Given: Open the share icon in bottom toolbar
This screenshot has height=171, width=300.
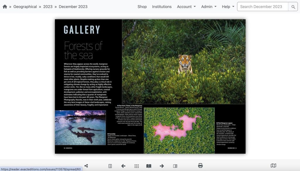Looking at the screenshot, I should pyautogui.click(x=86, y=166).
